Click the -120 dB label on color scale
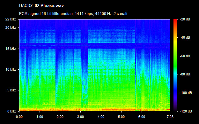The width and height of the screenshot is (199, 124). tap(186, 111)
